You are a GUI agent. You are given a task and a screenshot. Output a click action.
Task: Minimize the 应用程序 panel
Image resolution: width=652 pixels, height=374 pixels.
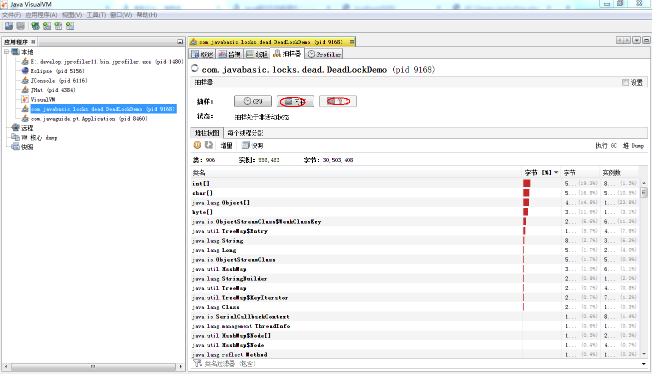[180, 42]
